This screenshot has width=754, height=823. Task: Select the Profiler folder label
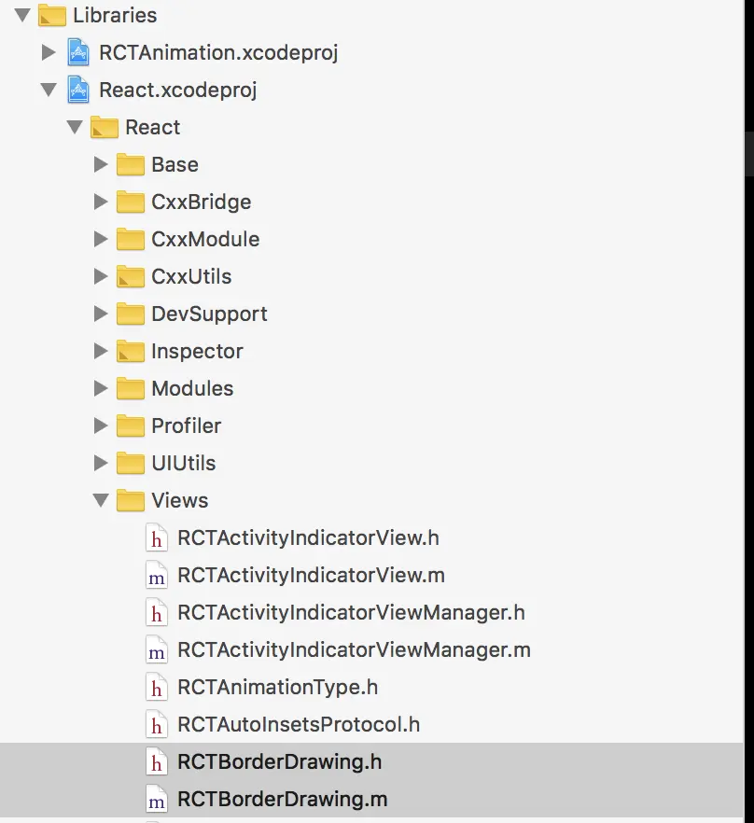pos(186,425)
